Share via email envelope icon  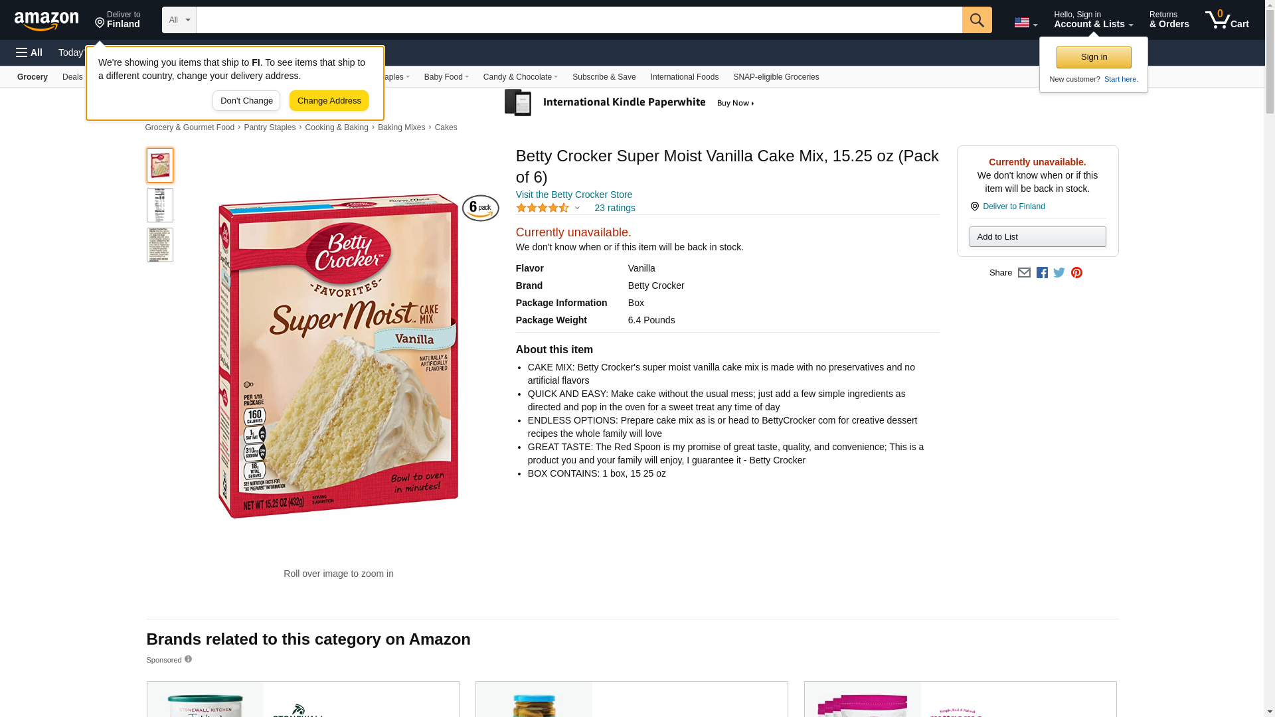click(1024, 273)
